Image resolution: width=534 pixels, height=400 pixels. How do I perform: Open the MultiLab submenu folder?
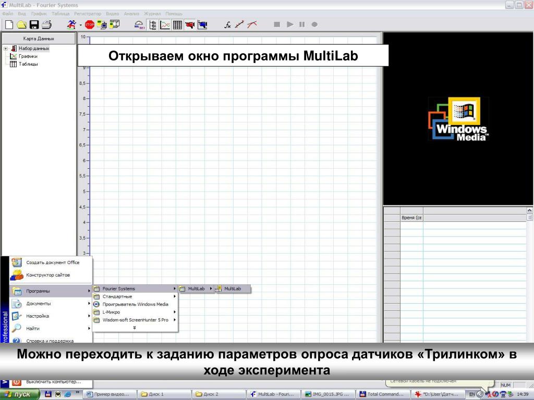click(x=196, y=289)
